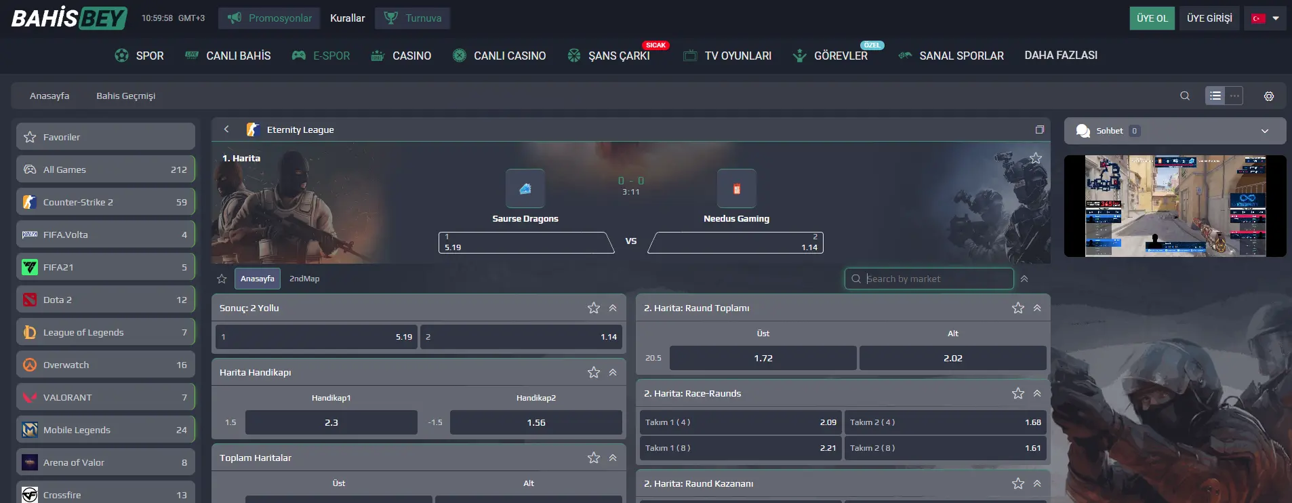Open the Promosyonlar button
Screen dimensions: 1292x503
(270, 18)
